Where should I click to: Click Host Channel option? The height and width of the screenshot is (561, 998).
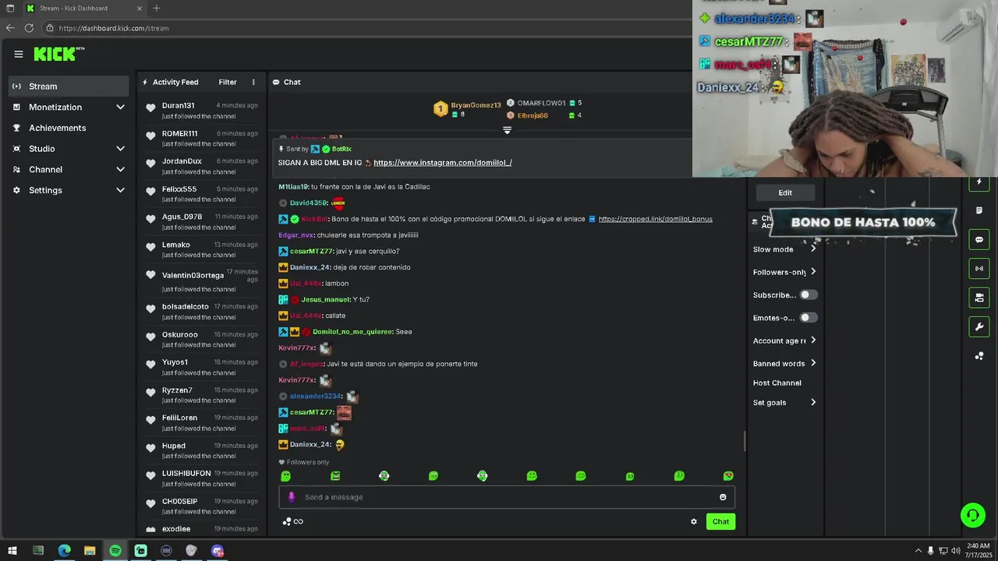[777, 383]
